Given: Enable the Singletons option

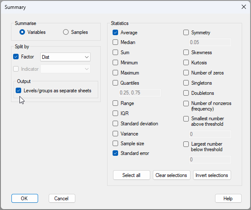Looking at the screenshot, I should [186, 83].
